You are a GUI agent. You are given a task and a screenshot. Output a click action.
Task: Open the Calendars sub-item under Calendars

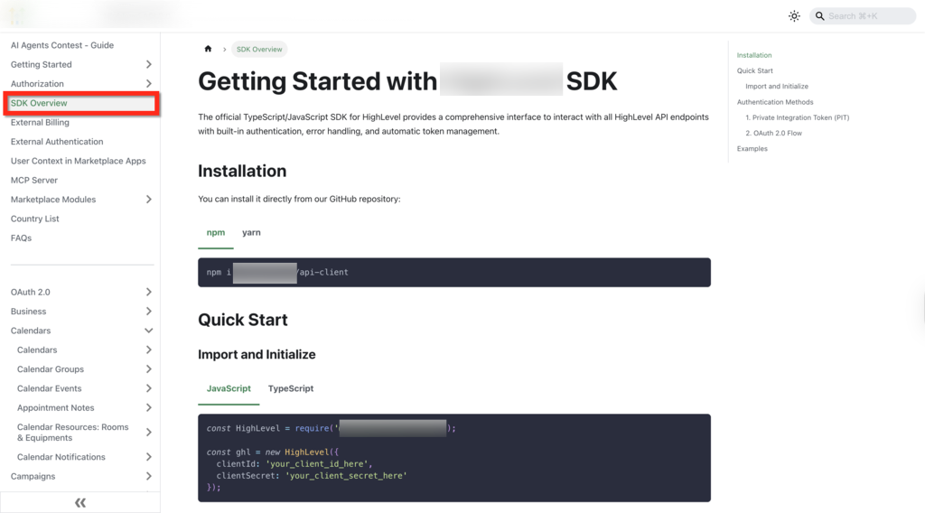pos(37,350)
